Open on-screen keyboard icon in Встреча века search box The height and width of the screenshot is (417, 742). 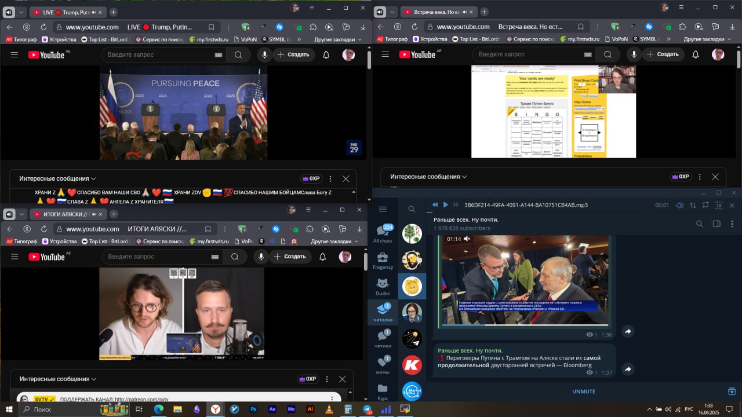click(588, 54)
